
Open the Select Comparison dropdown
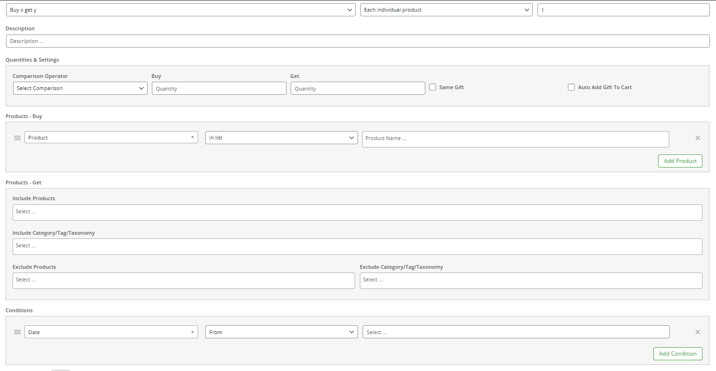[x=80, y=88]
